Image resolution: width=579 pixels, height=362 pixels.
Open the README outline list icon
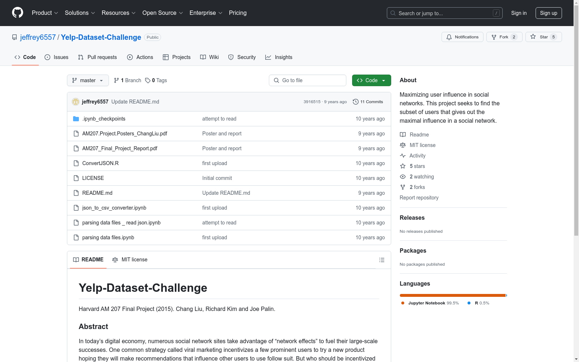tap(381, 260)
